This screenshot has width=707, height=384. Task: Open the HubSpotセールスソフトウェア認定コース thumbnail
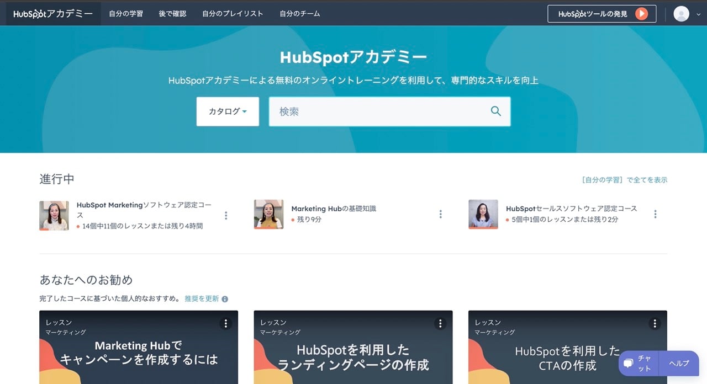pyautogui.click(x=483, y=215)
